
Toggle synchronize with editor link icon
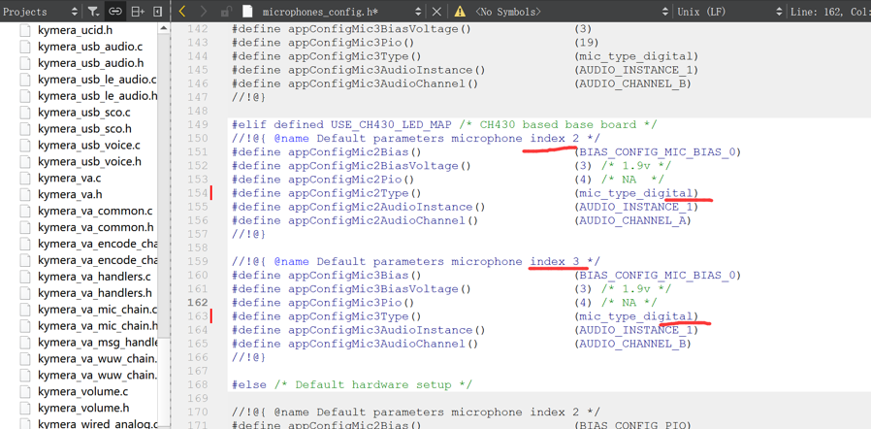(114, 11)
